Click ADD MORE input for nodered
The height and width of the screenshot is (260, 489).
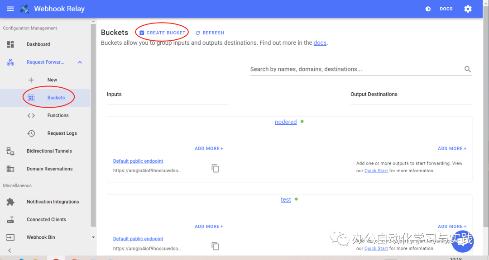[209, 148]
